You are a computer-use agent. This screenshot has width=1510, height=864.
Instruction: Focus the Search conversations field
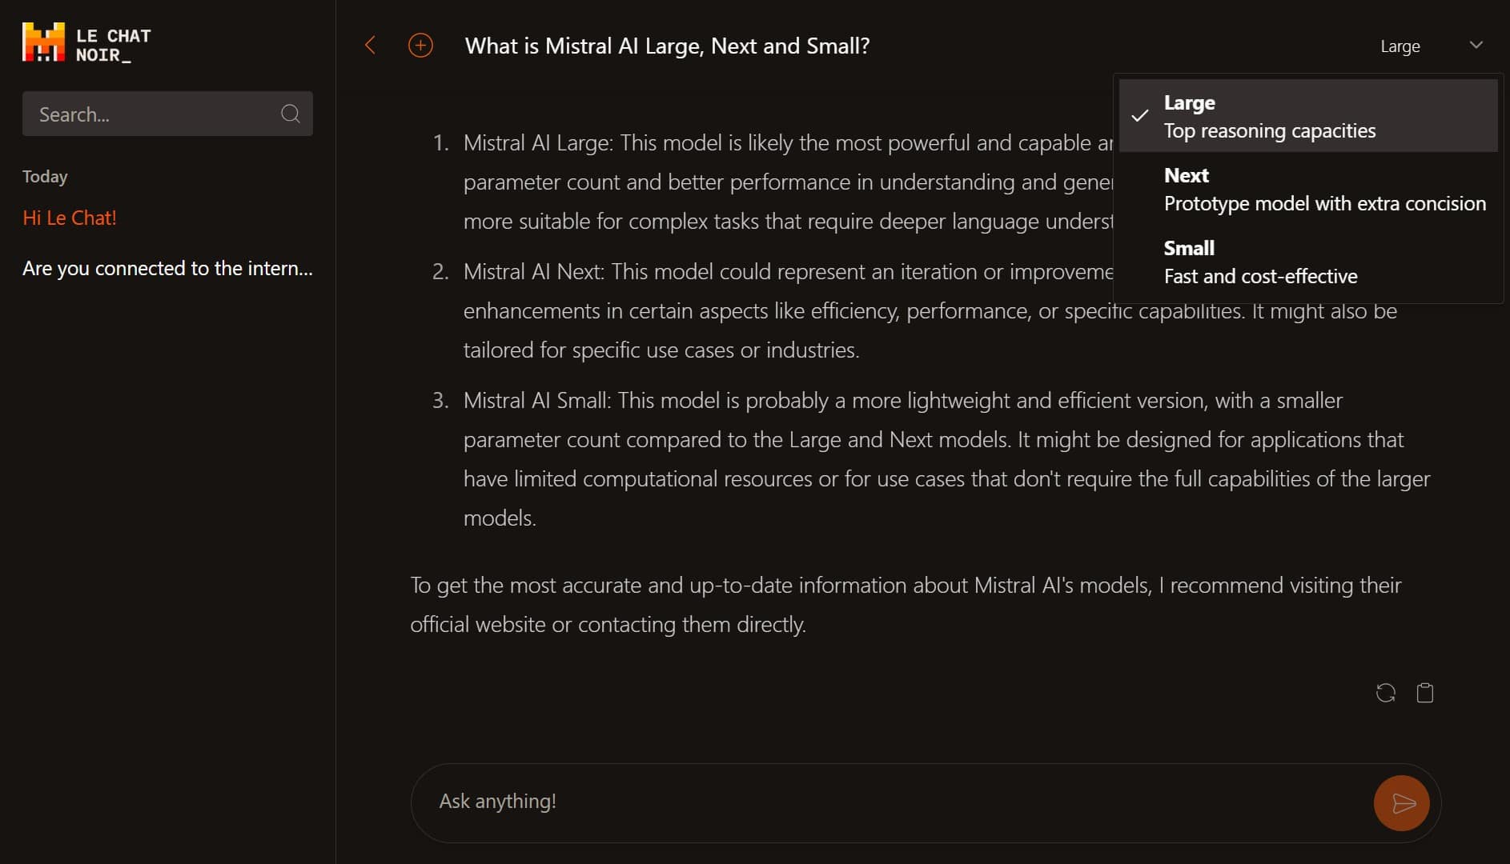(x=167, y=114)
